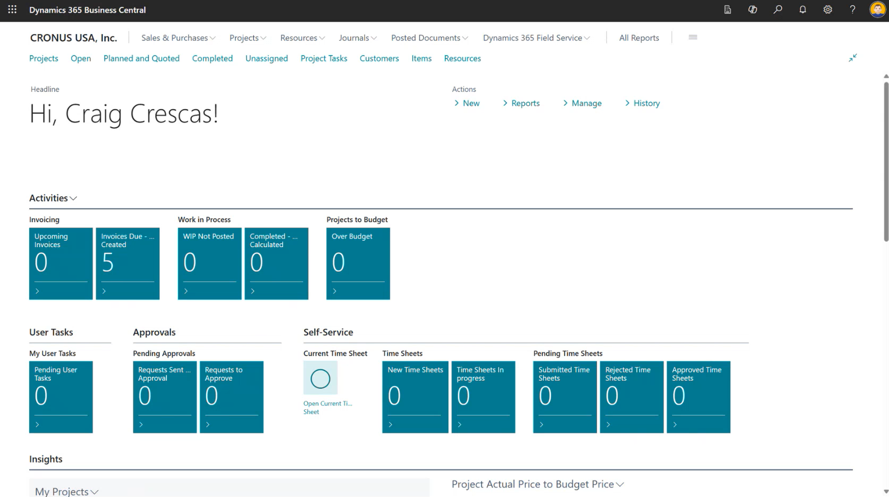889x497 pixels.
Task: Click the search magnifier icon
Action: pyautogui.click(x=777, y=10)
